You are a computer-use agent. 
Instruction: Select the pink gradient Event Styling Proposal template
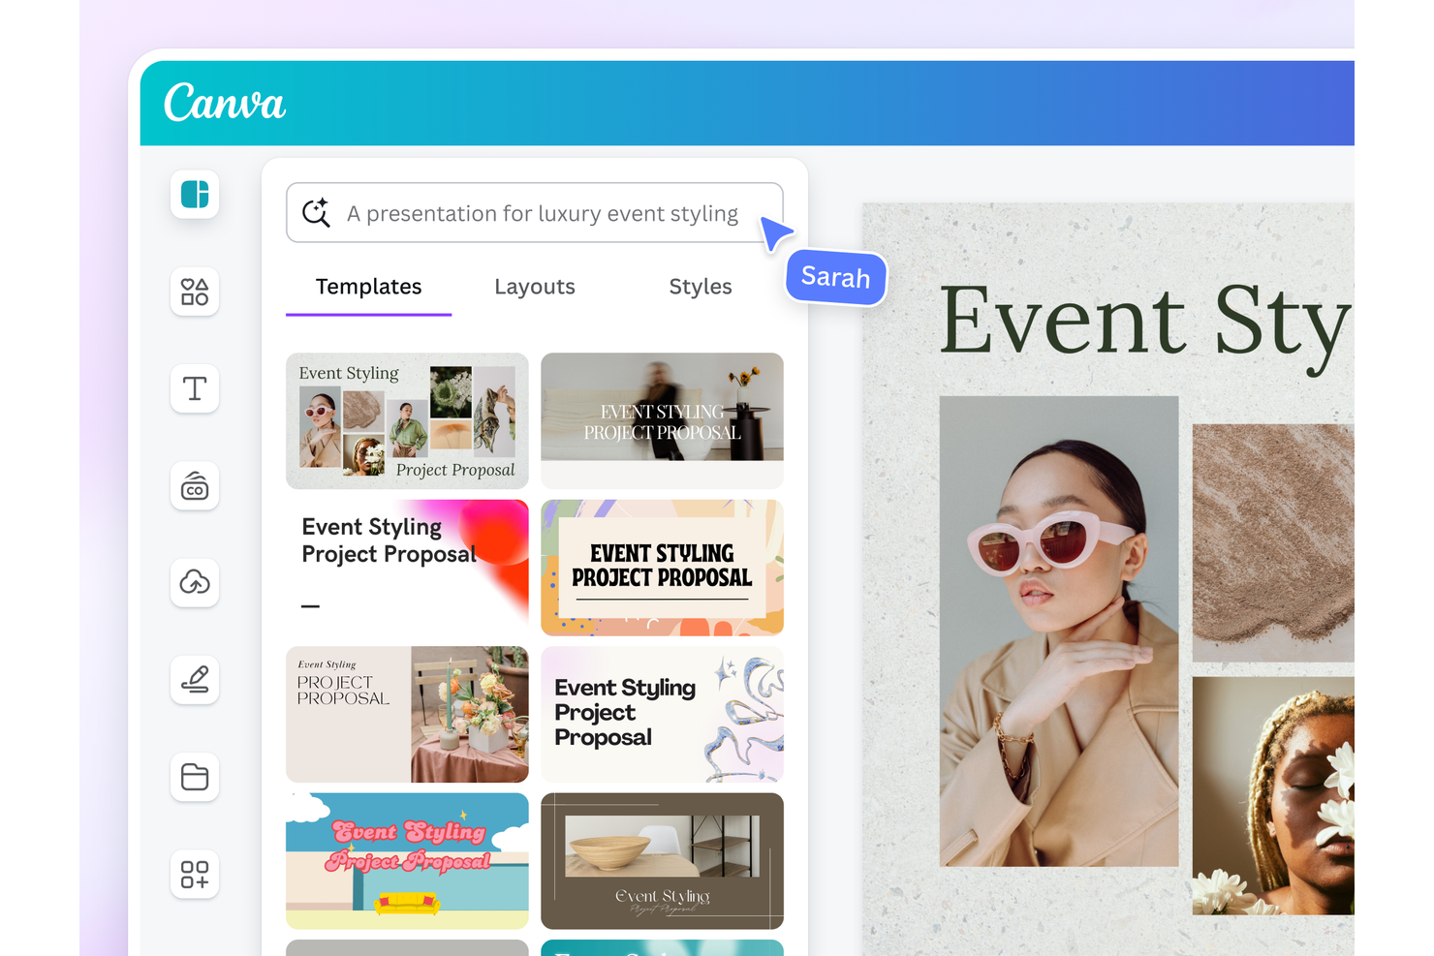pyautogui.click(x=406, y=567)
